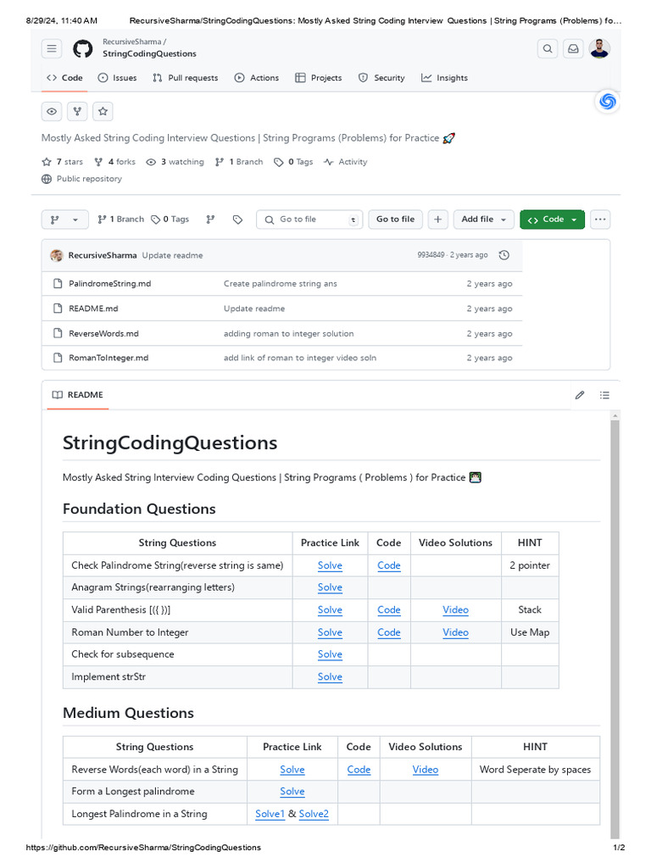This screenshot has width=651, height=868.
Task: Open the branch selector dropdown
Action: coord(64,220)
